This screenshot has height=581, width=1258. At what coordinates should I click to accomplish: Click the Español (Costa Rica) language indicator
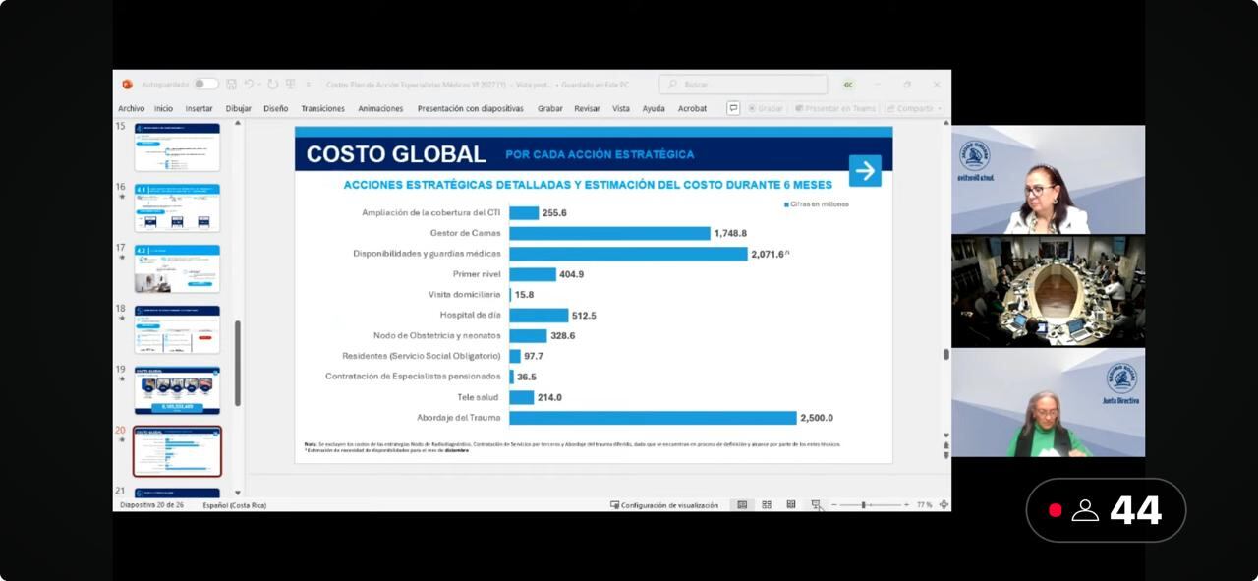click(234, 505)
